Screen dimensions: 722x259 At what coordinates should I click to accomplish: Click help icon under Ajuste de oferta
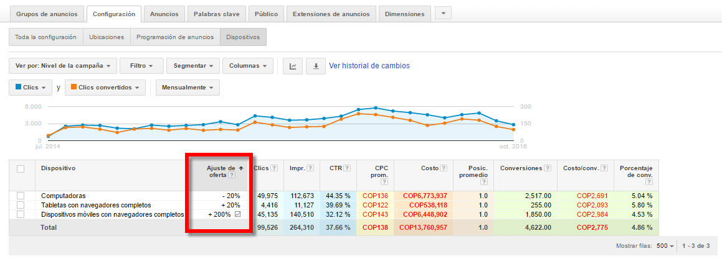click(232, 175)
